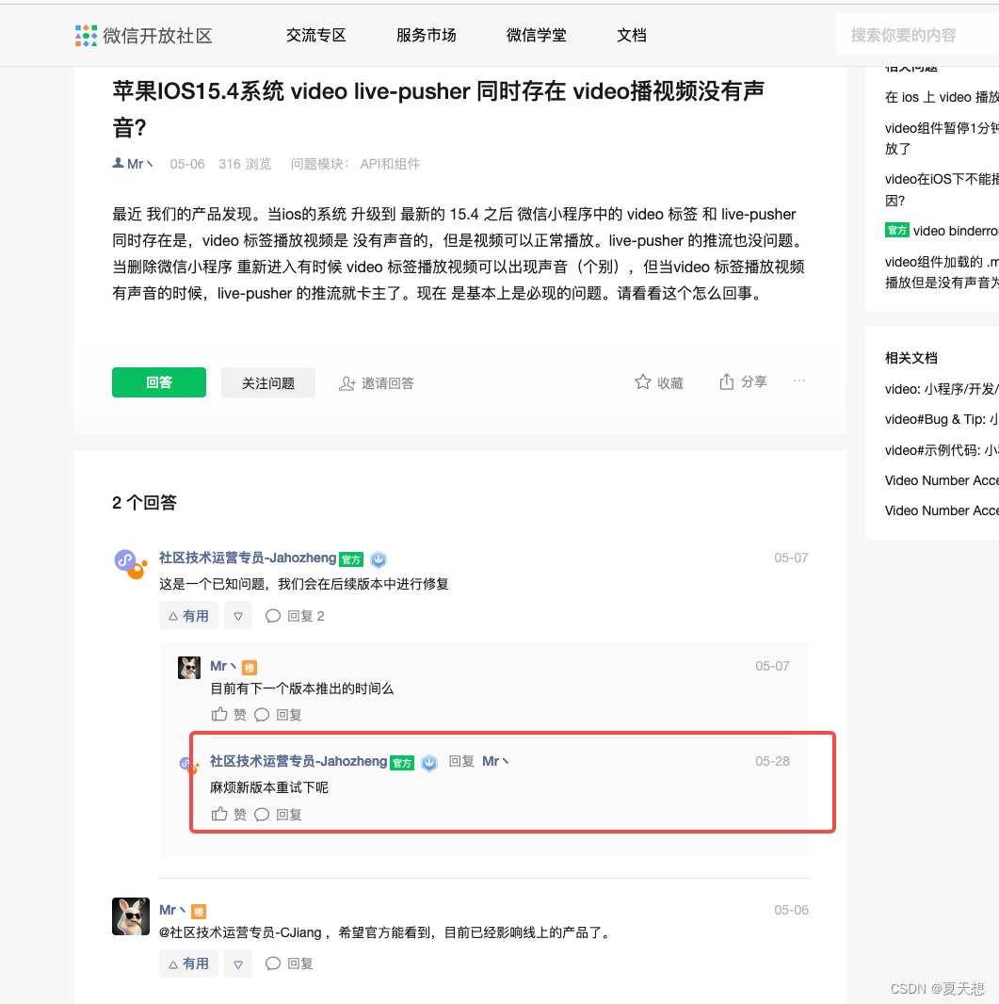Open related doc video#示例代码
The height and width of the screenshot is (1004, 999).
942,450
